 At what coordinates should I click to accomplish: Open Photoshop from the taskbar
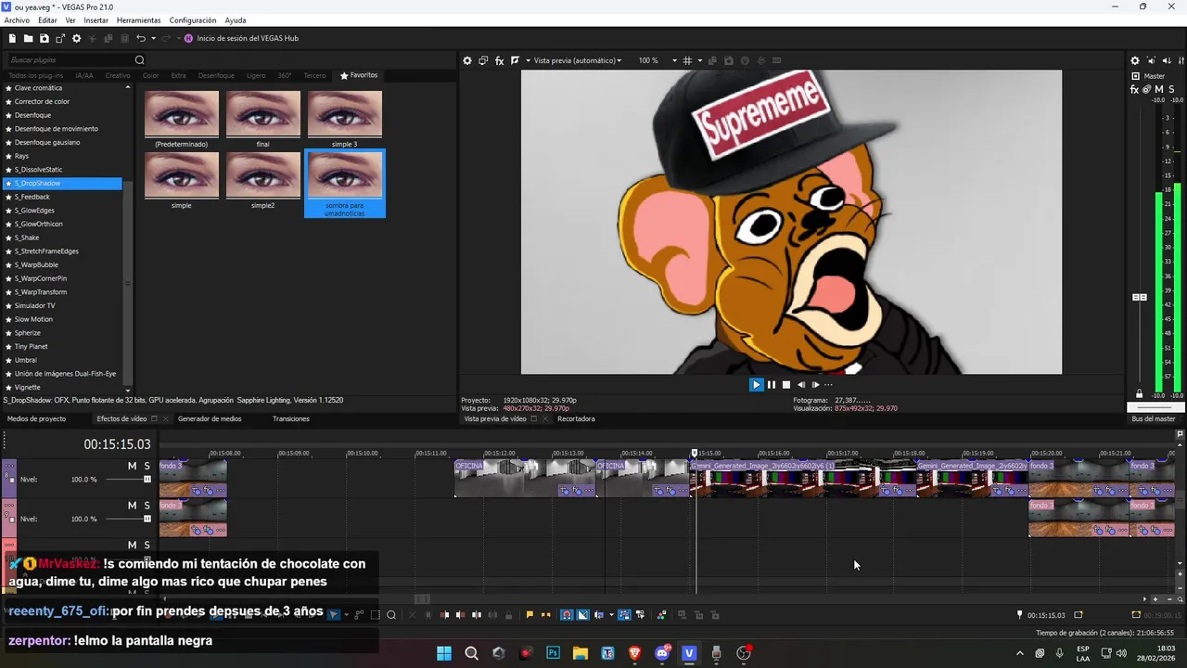554,653
